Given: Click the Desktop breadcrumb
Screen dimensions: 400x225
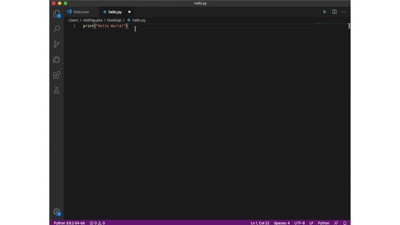Looking at the screenshot, I should (114, 20).
